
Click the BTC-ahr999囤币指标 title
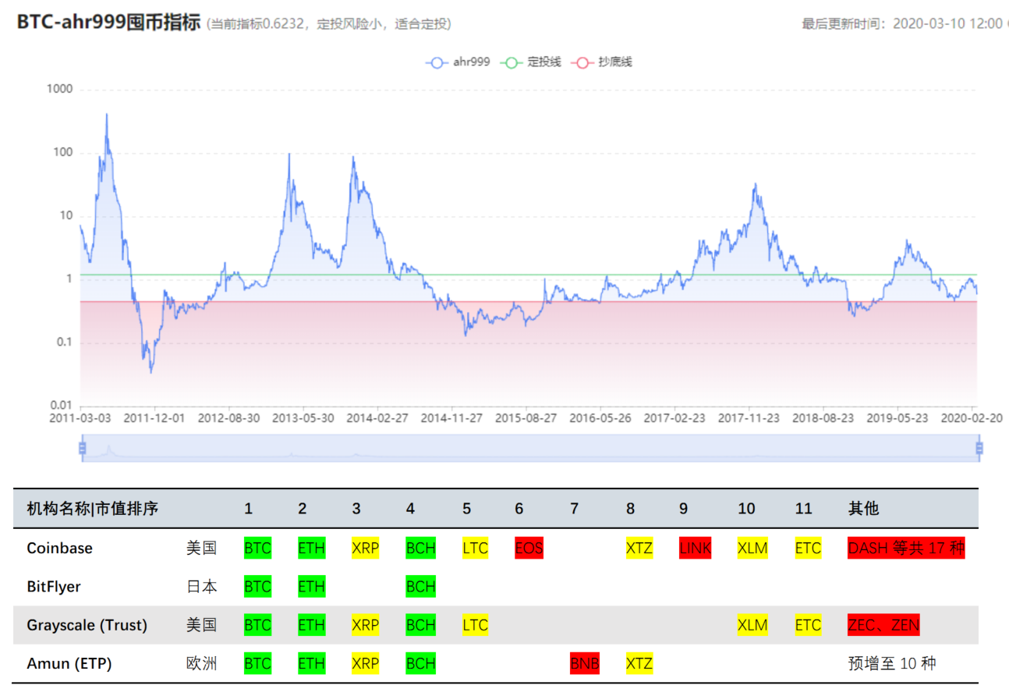click(108, 22)
